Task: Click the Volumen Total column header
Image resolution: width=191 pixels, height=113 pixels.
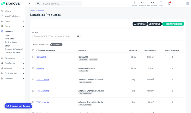Action: (x=150, y=50)
